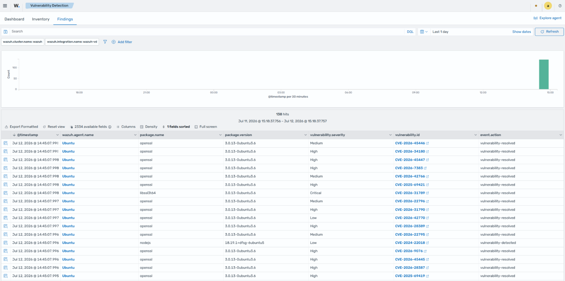Switch to the Inventory tab
This screenshot has height=281, width=565.
pyautogui.click(x=41, y=19)
